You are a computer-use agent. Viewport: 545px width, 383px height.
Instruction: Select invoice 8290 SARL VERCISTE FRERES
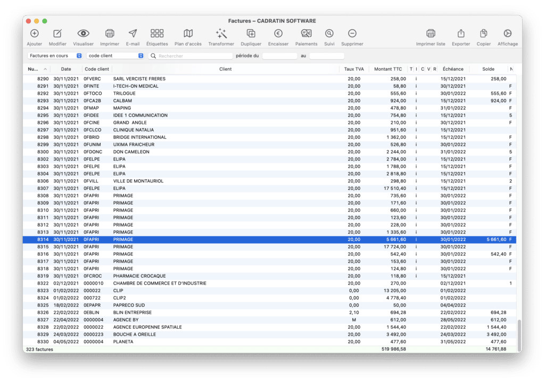(x=269, y=79)
